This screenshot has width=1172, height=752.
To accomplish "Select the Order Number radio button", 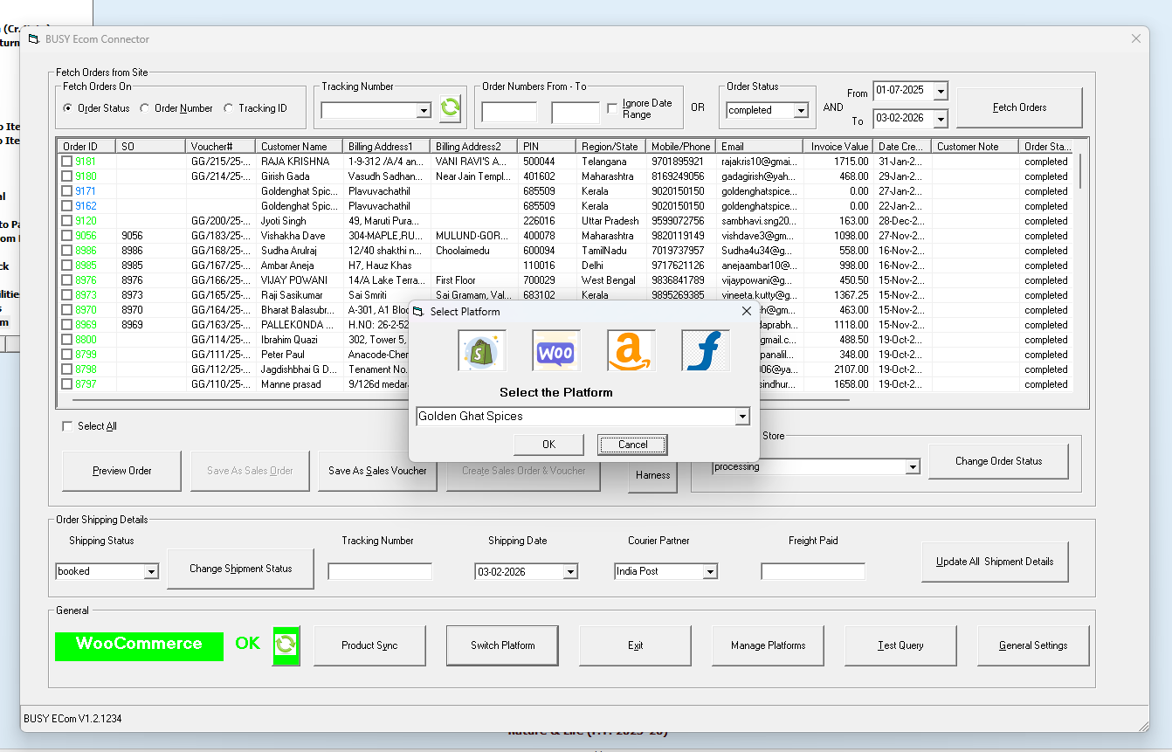I will (x=145, y=108).
